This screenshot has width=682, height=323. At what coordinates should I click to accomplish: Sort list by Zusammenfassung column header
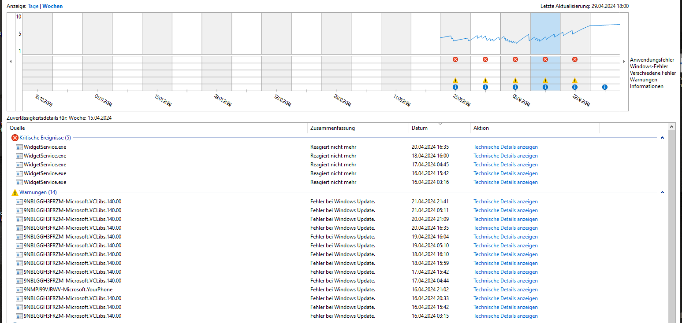(358, 128)
